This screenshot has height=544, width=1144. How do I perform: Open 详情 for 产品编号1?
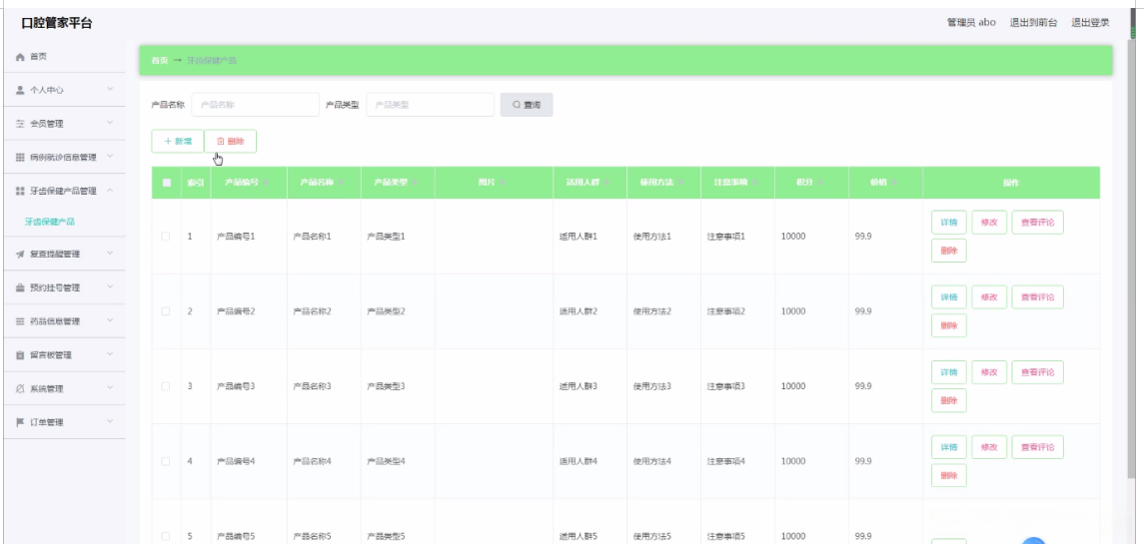[948, 223]
